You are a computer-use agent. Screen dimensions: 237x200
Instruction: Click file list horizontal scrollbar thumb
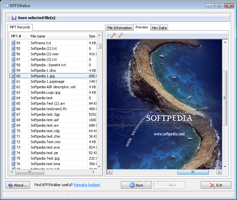point(30,172)
